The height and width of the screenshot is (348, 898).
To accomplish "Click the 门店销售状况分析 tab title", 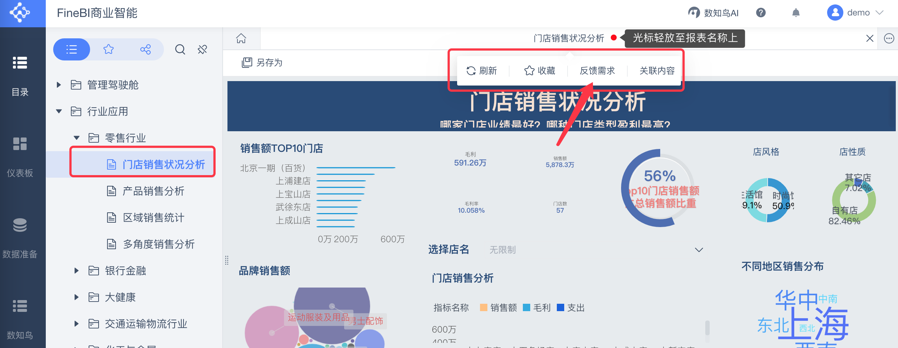I will tap(569, 38).
